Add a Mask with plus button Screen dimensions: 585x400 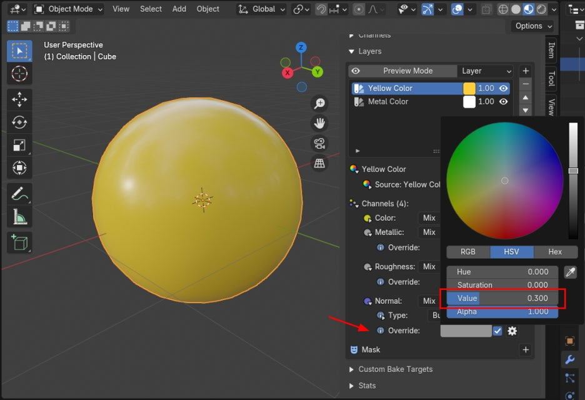click(525, 350)
